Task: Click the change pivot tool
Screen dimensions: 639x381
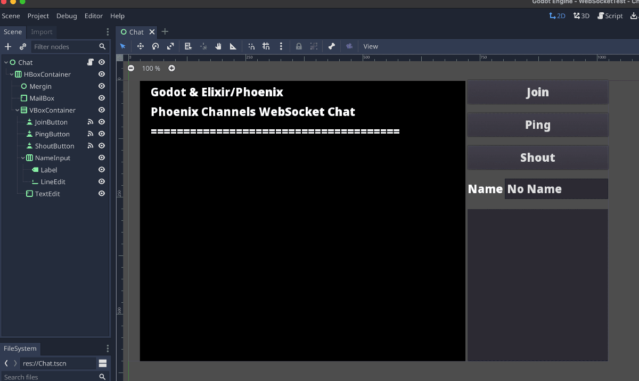Action: click(x=203, y=46)
